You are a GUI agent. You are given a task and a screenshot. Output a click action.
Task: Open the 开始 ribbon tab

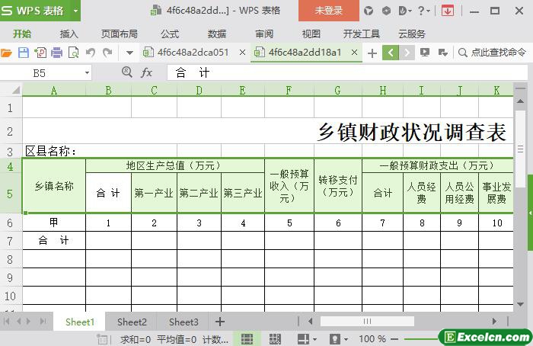[22, 34]
